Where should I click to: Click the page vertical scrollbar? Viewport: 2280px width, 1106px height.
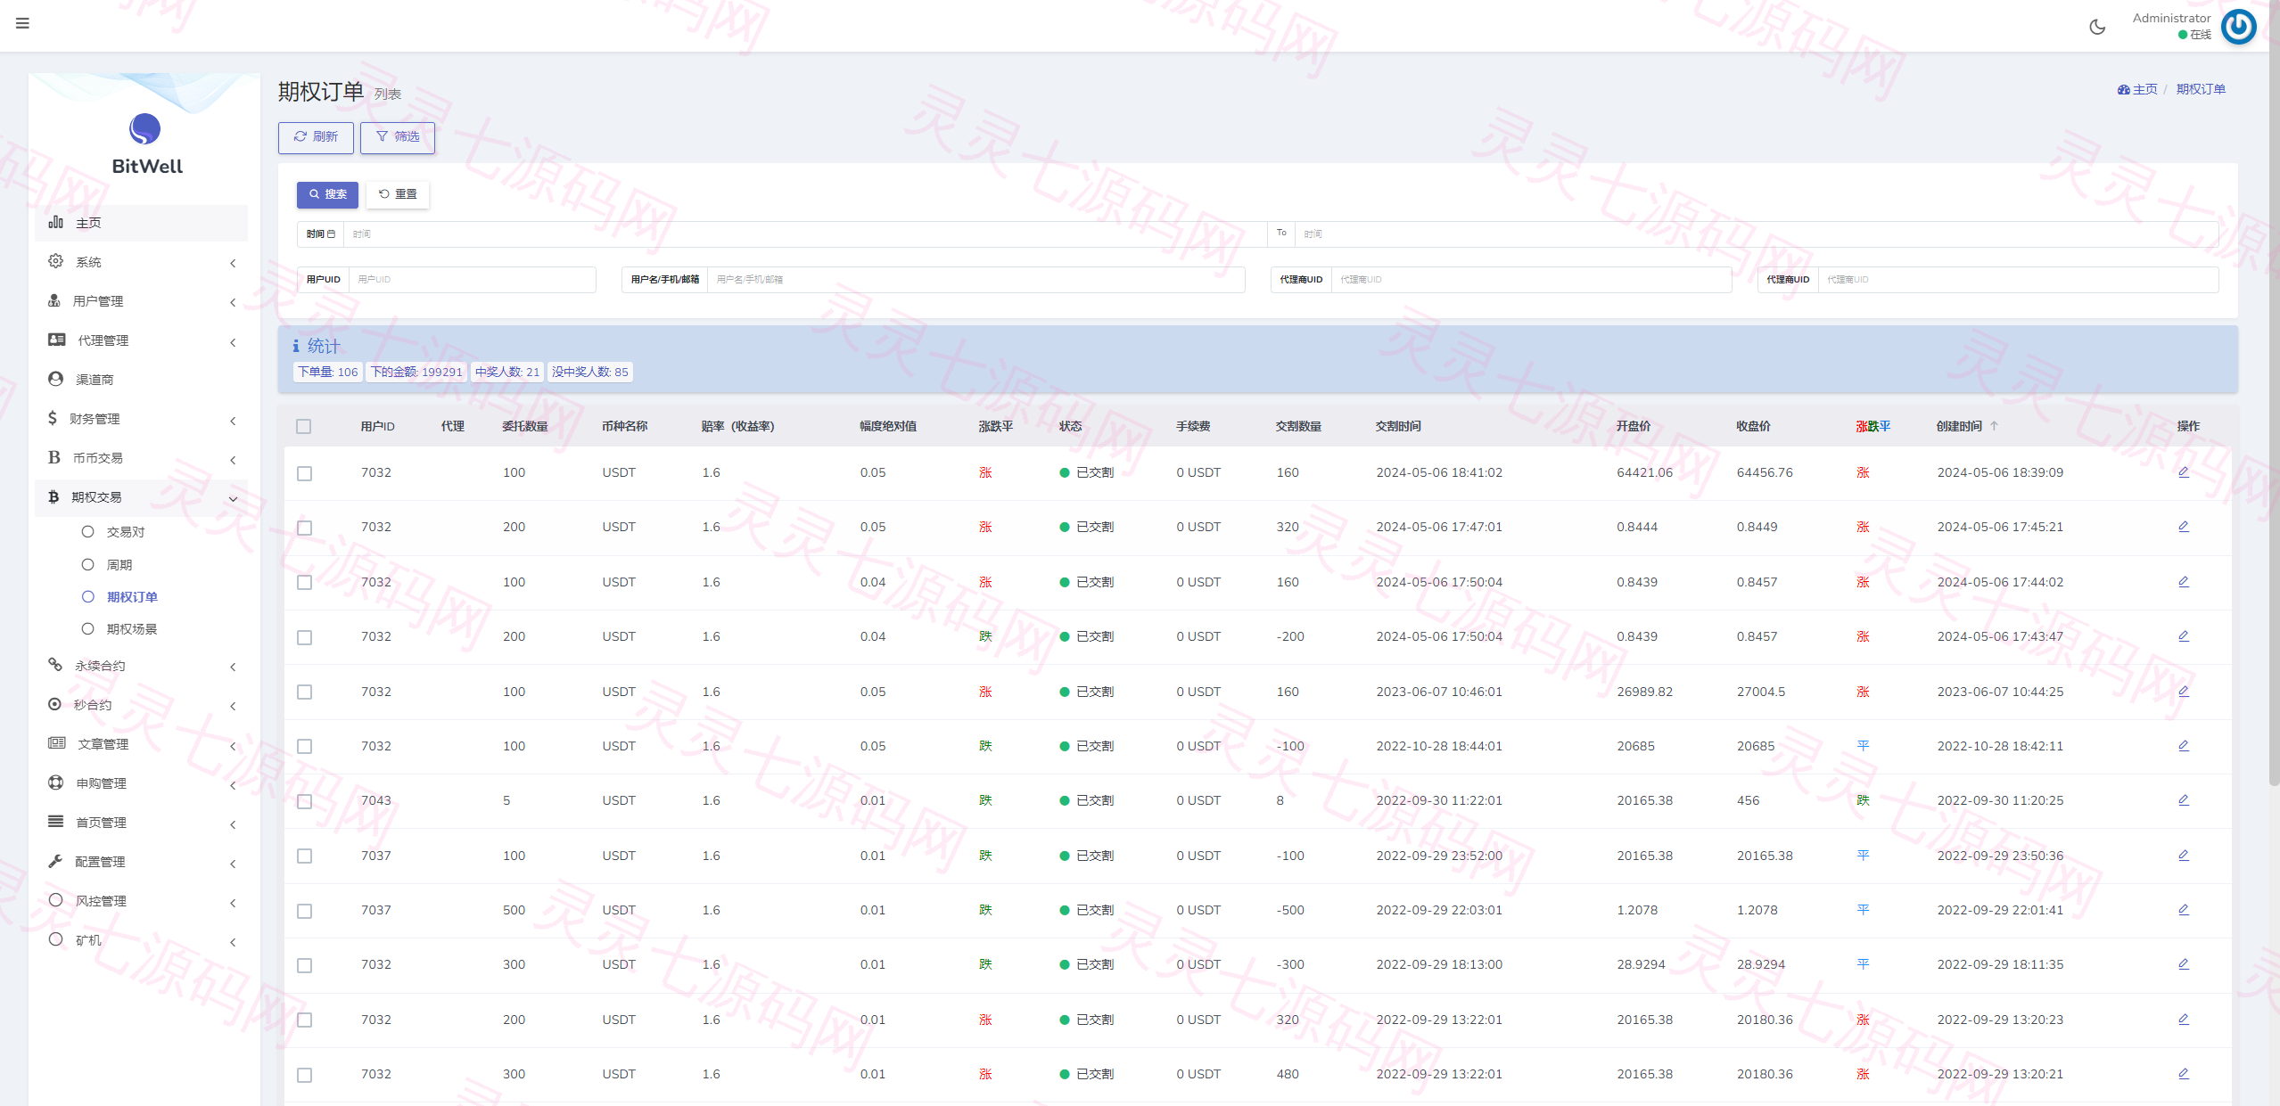(2274, 392)
